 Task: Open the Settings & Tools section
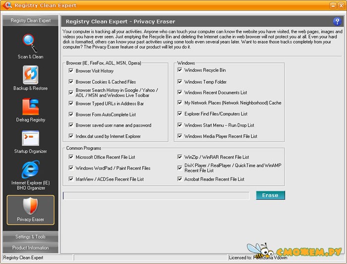point(31,237)
